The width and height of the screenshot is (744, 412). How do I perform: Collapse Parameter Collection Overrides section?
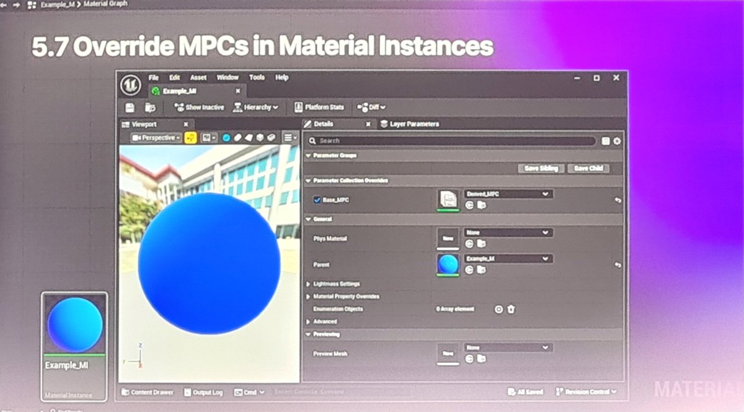coord(309,181)
